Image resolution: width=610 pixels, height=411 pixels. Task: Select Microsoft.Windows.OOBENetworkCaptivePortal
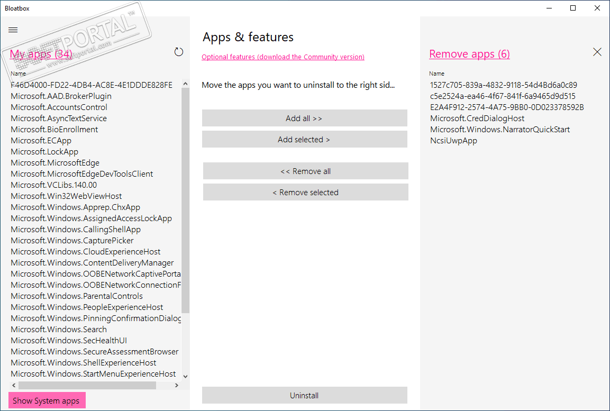pyautogui.click(x=96, y=274)
